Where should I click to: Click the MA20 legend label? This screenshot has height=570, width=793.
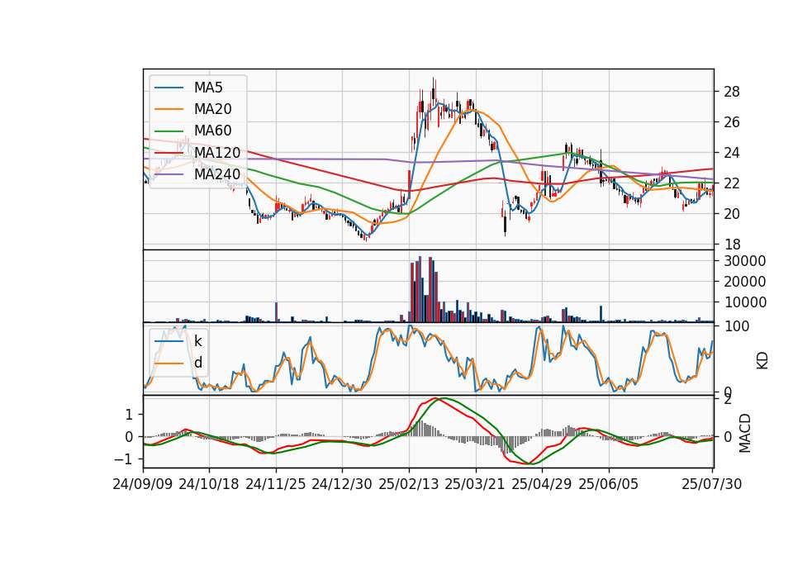212,109
